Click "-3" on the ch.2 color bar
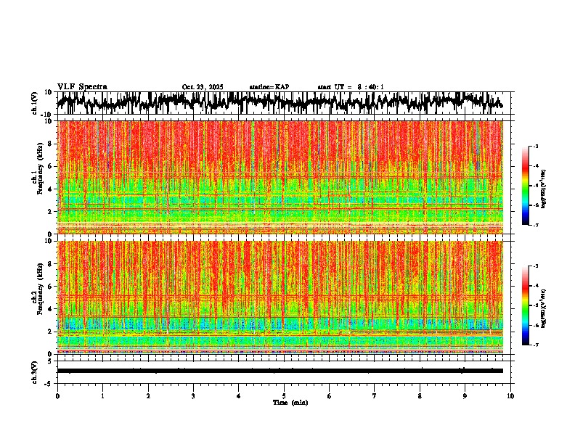The width and height of the screenshot is (575, 444). pyautogui.click(x=536, y=266)
